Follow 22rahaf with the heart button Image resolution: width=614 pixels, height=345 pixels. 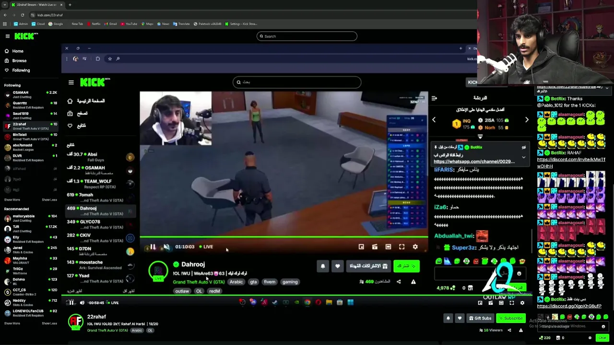point(460,318)
